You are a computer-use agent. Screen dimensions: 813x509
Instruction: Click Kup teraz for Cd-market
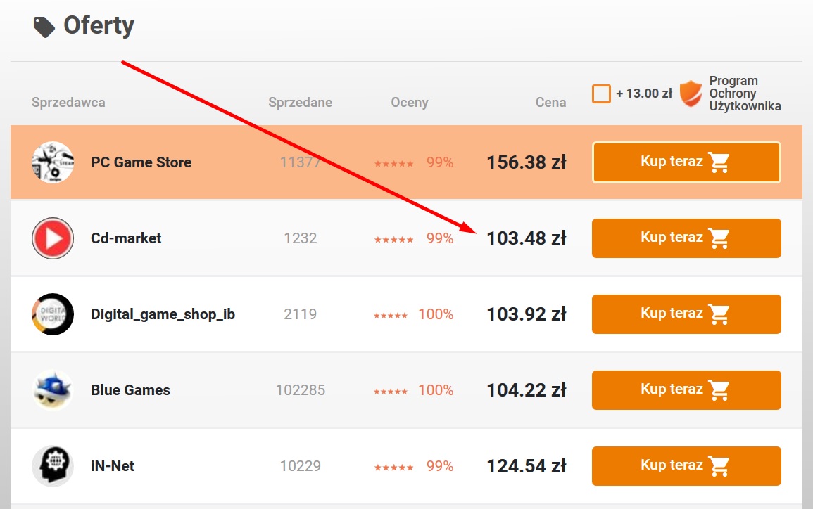tap(686, 238)
